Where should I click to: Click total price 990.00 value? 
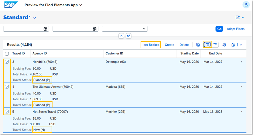pyautogui.click(x=35, y=124)
